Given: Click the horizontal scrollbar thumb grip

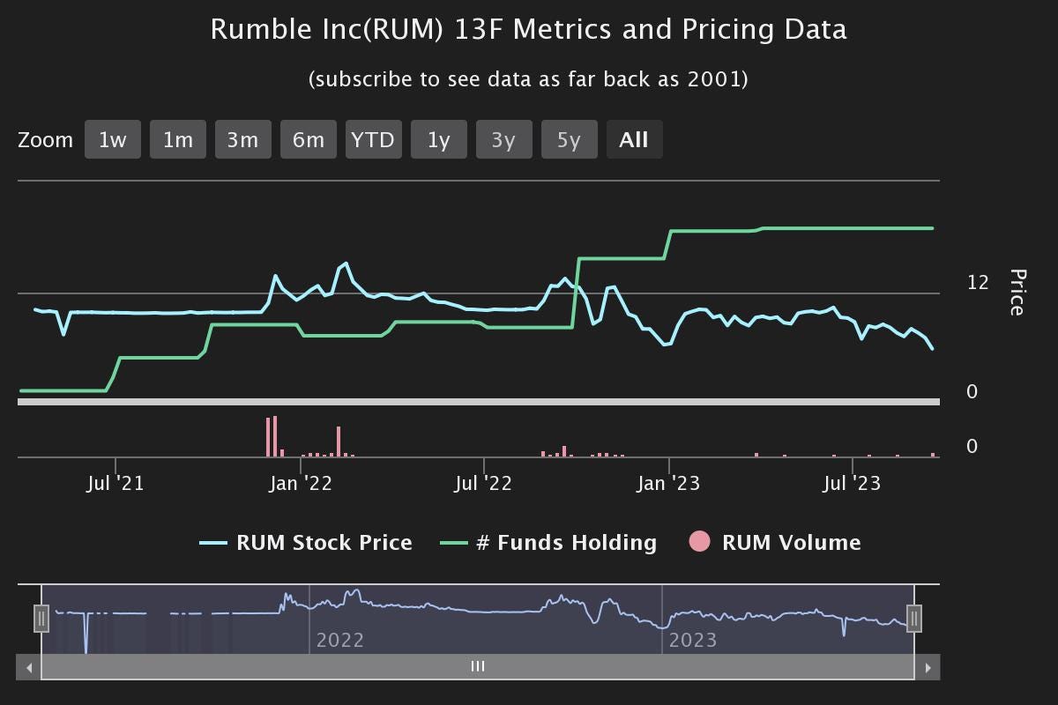Looking at the screenshot, I should 478,667.
